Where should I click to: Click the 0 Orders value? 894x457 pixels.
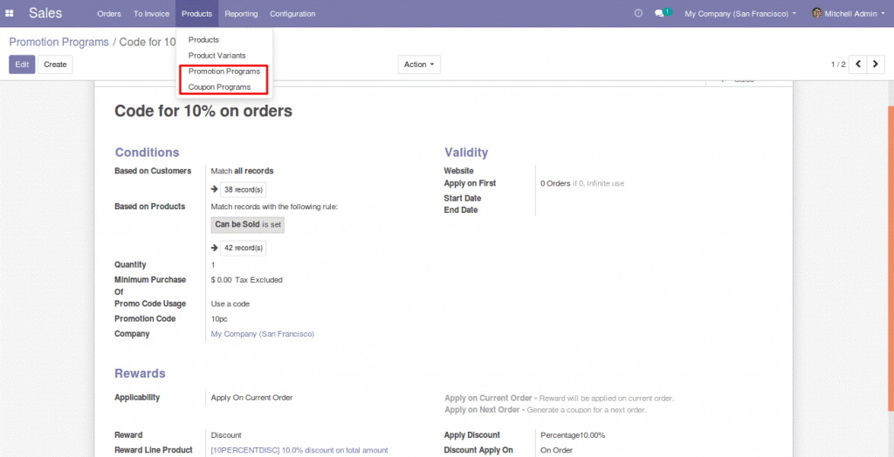point(555,183)
